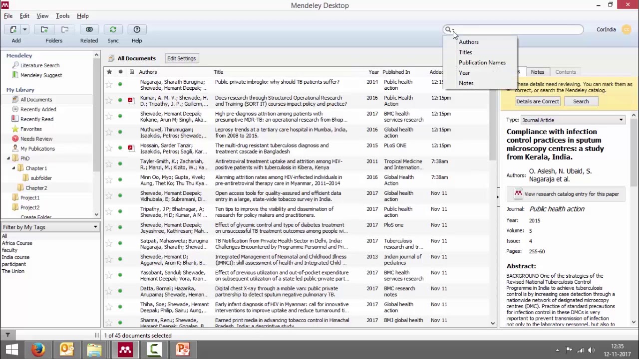The height and width of the screenshot is (359, 639).
Task: Switch to the Notes tab
Action: click(x=538, y=72)
